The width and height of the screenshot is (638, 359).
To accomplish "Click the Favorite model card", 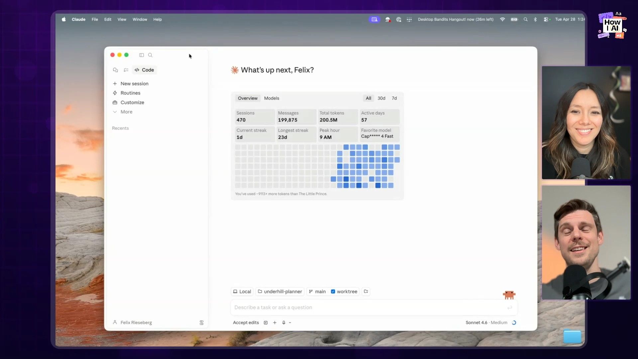I will [379, 134].
